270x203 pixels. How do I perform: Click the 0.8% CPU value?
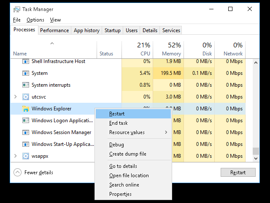coord(145,85)
